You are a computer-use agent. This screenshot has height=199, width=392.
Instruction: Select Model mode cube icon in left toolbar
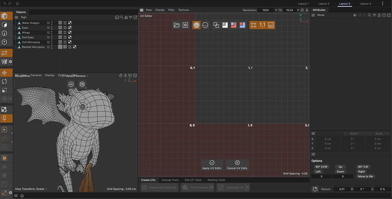click(x=5, y=16)
